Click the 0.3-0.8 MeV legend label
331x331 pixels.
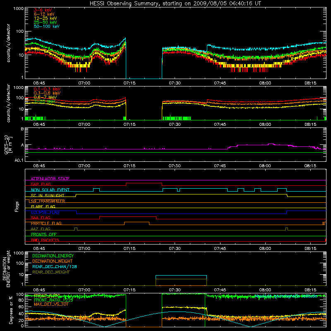47,93
